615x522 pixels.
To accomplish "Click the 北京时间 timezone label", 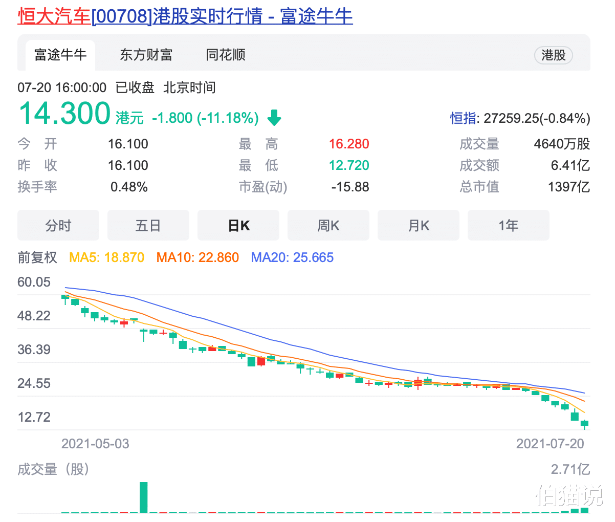I will tap(189, 88).
